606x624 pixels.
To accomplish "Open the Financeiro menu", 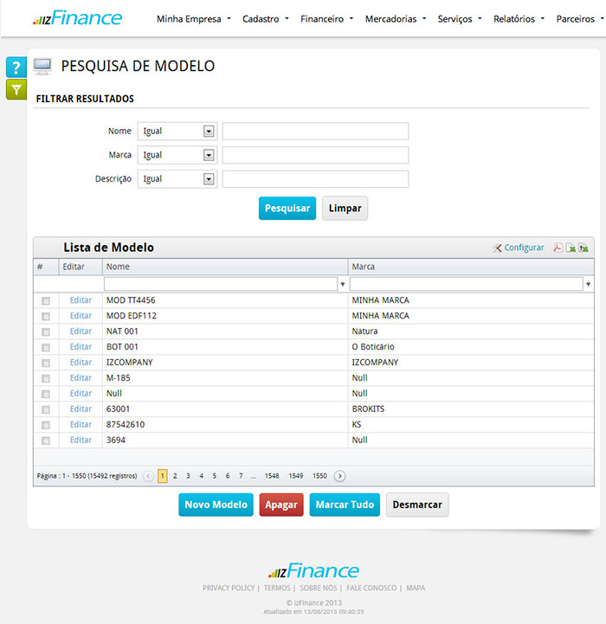I will pos(326,19).
